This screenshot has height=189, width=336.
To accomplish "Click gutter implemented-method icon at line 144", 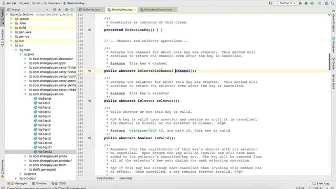I will tap(90, 138).
